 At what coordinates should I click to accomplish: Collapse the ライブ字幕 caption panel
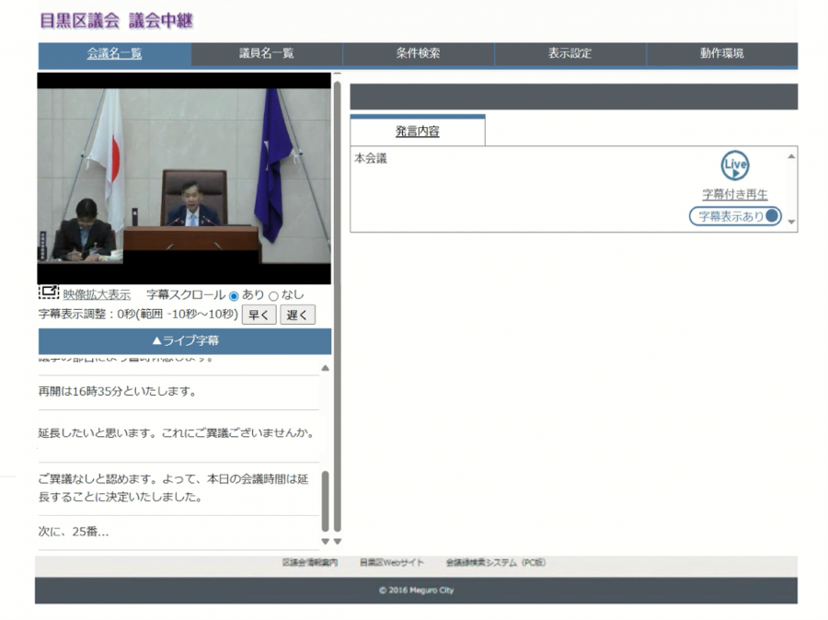[x=182, y=341]
